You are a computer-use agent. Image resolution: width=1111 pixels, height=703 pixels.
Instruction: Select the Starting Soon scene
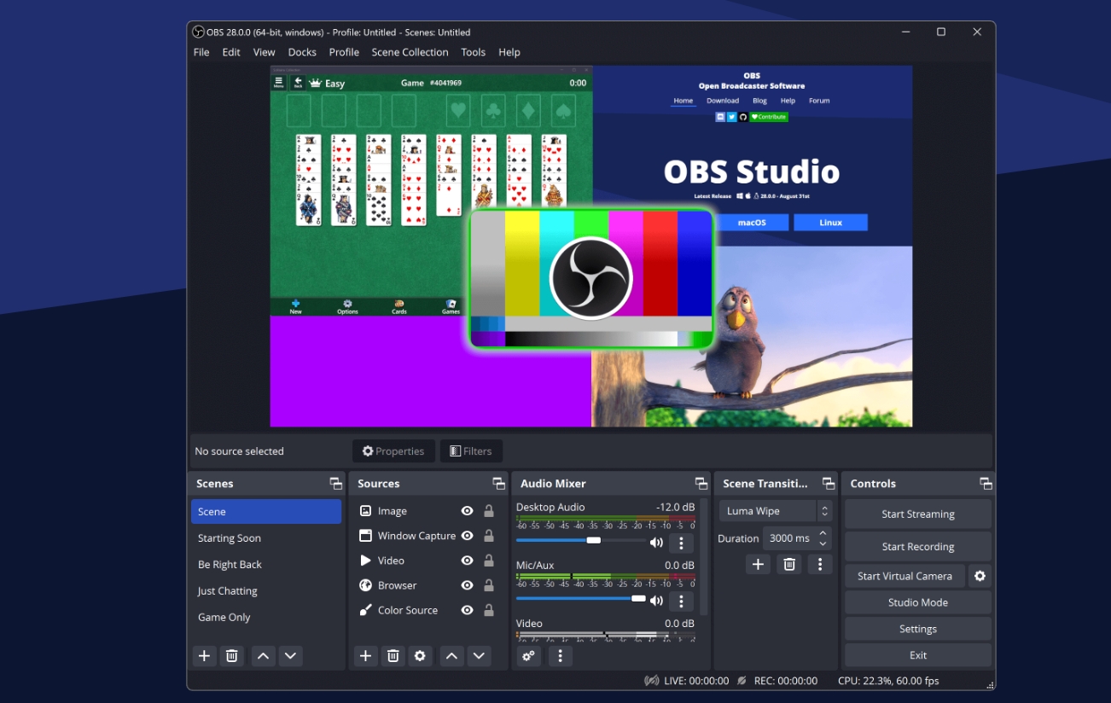pos(266,538)
